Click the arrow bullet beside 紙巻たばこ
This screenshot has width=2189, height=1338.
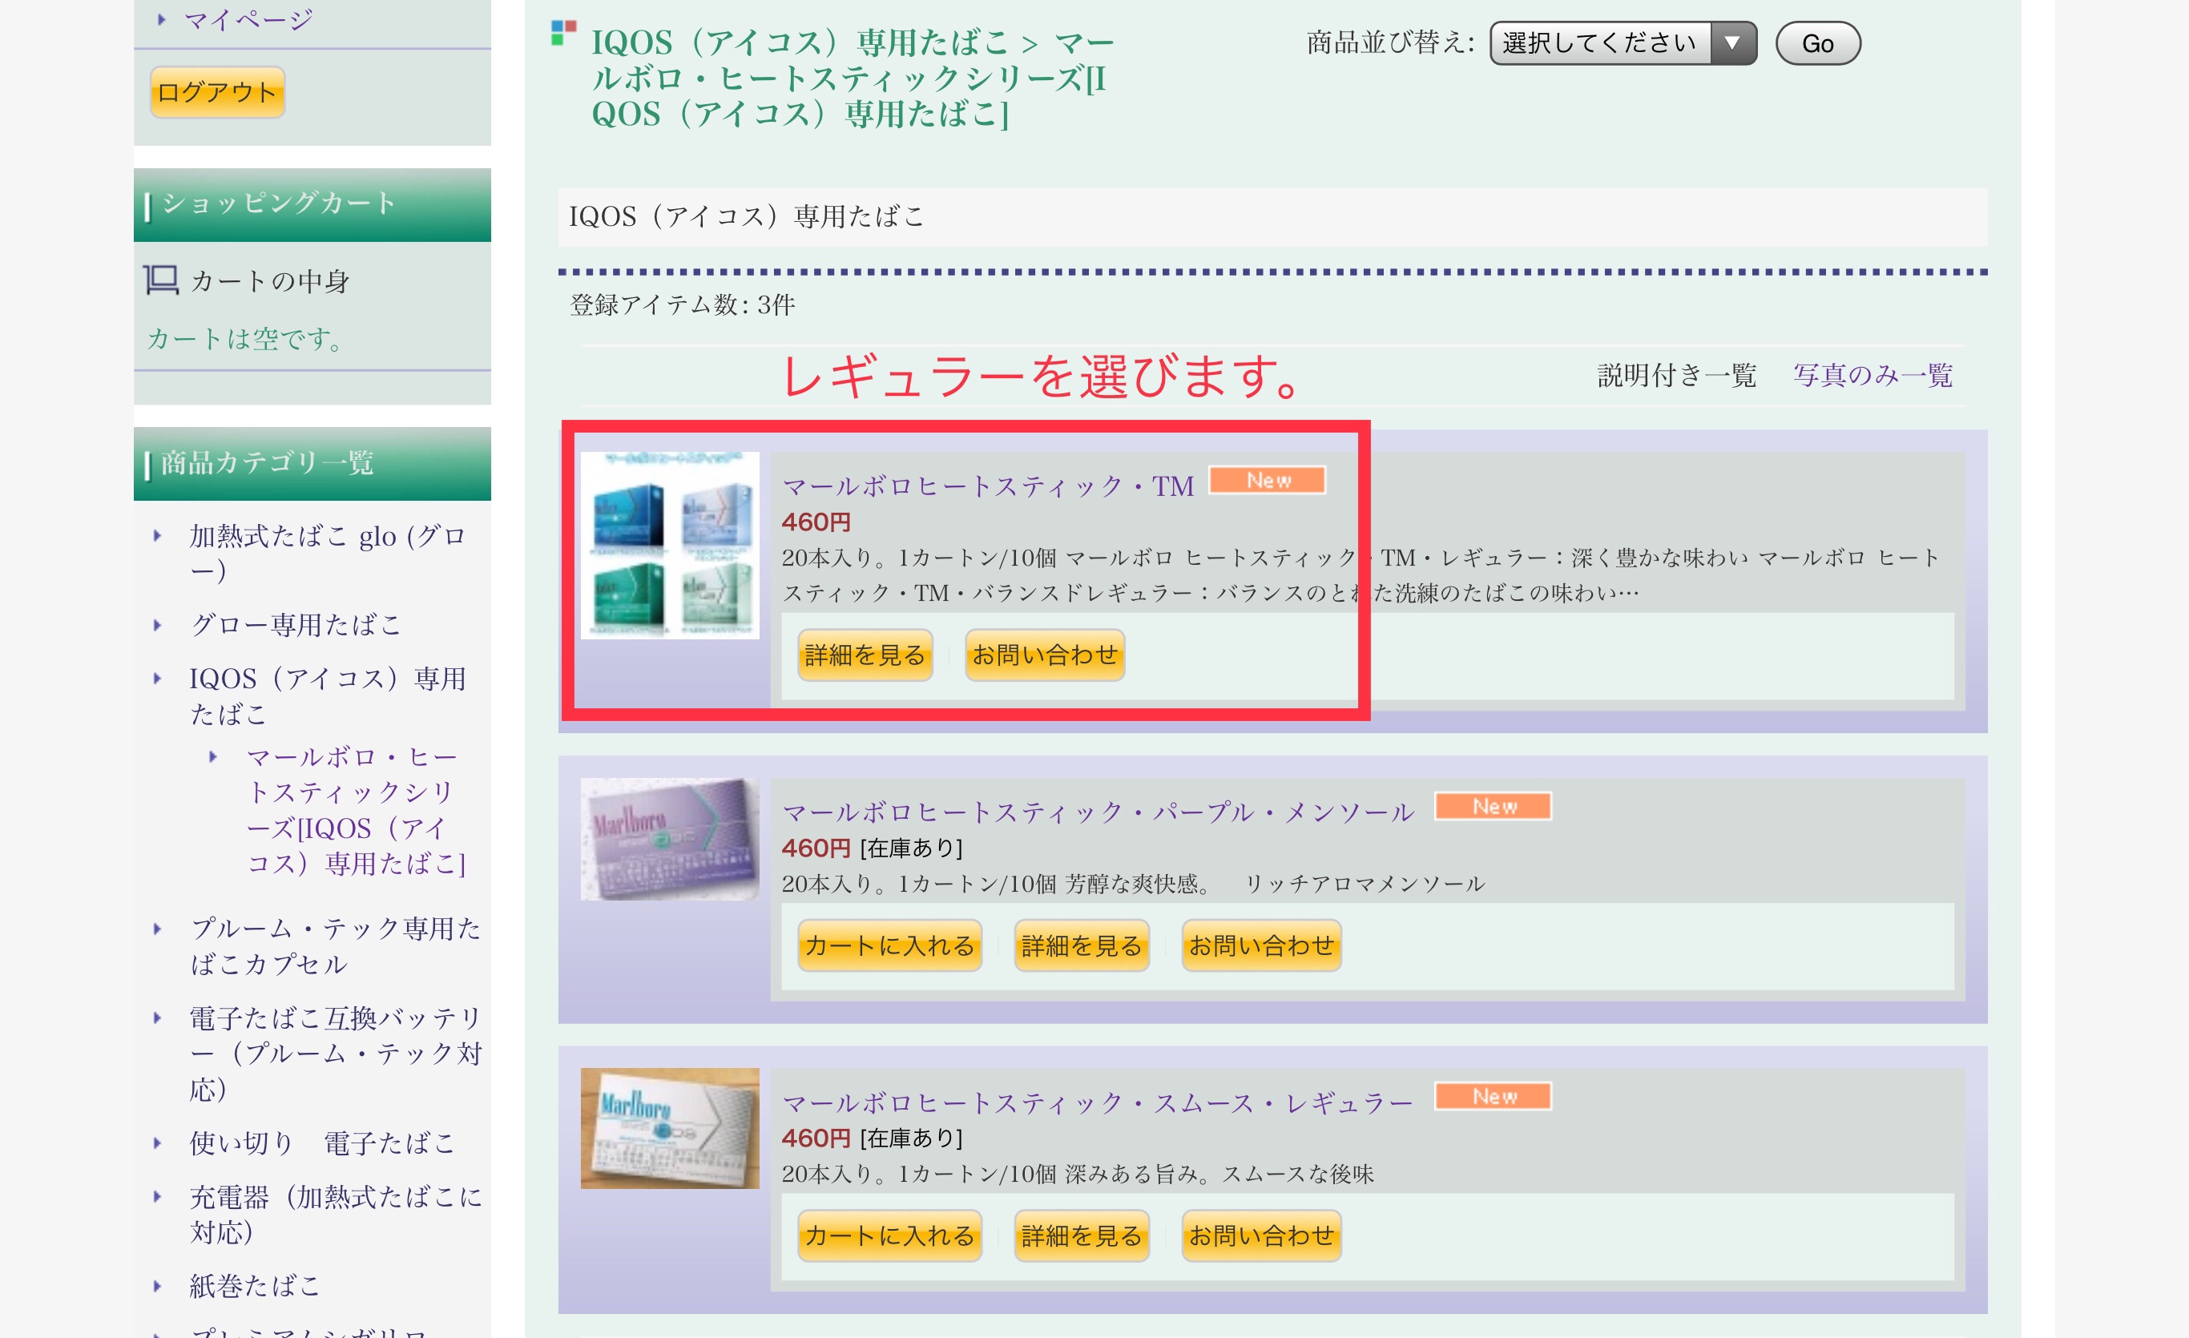click(x=157, y=1286)
